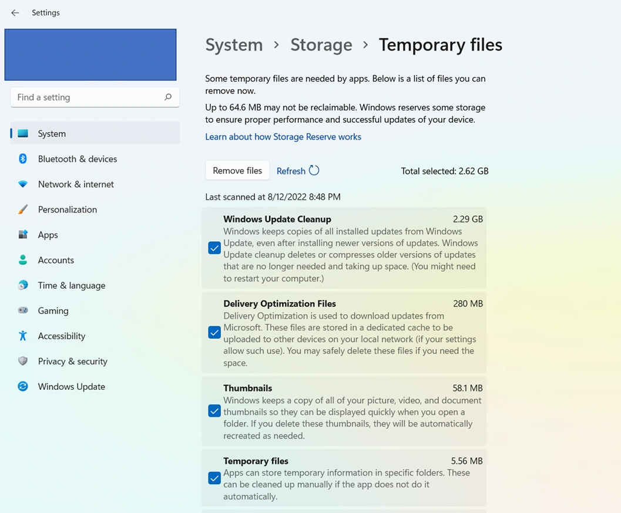Image resolution: width=621 pixels, height=513 pixels.
Task: Open Accessibility settings page
Action: point(95,336)
